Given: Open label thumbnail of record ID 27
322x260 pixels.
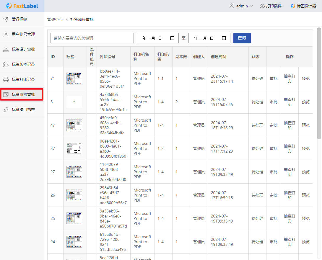Looking at the screenshot, I should (x=74, y=172).
